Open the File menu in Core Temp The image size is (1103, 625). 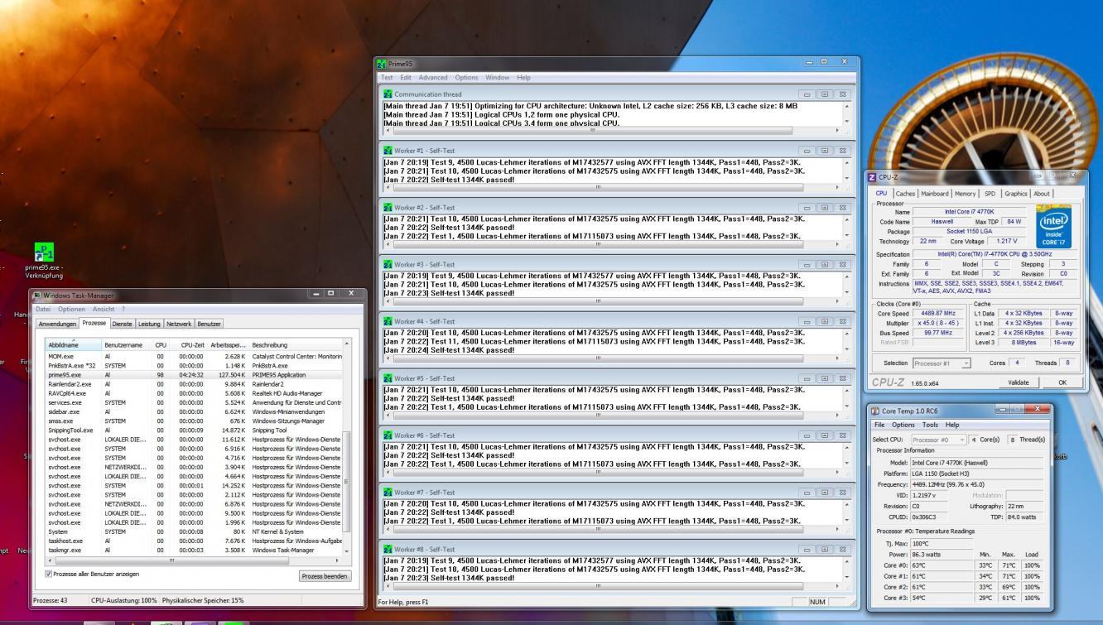879,425
